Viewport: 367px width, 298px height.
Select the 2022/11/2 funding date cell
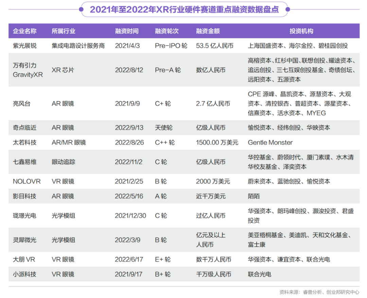(129, 162)
